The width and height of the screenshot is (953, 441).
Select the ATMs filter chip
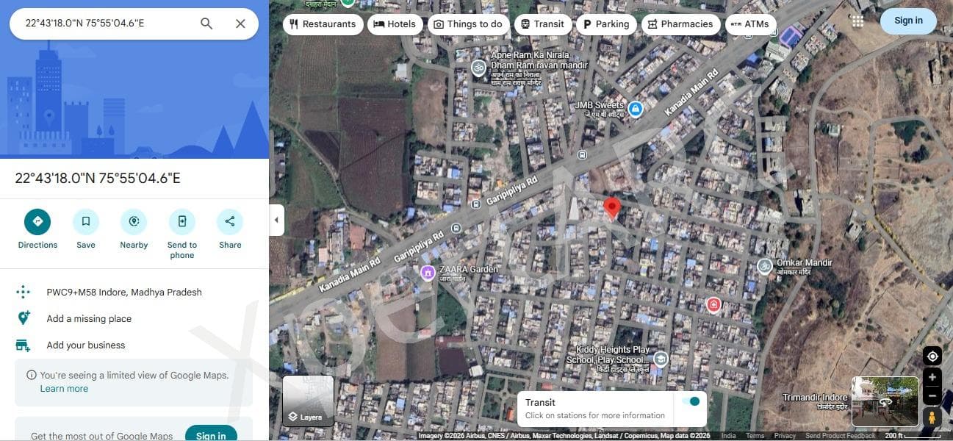coord(751,24)
